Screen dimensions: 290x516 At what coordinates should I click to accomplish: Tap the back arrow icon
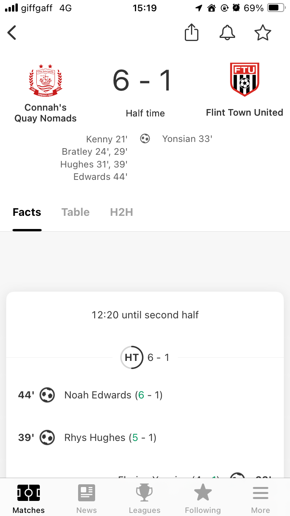point(12,32)
